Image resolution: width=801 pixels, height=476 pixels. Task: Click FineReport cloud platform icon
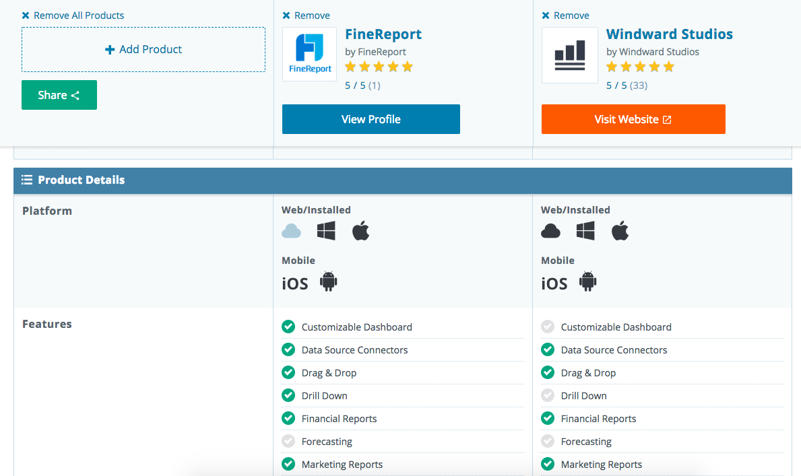(x=291, y=231)
